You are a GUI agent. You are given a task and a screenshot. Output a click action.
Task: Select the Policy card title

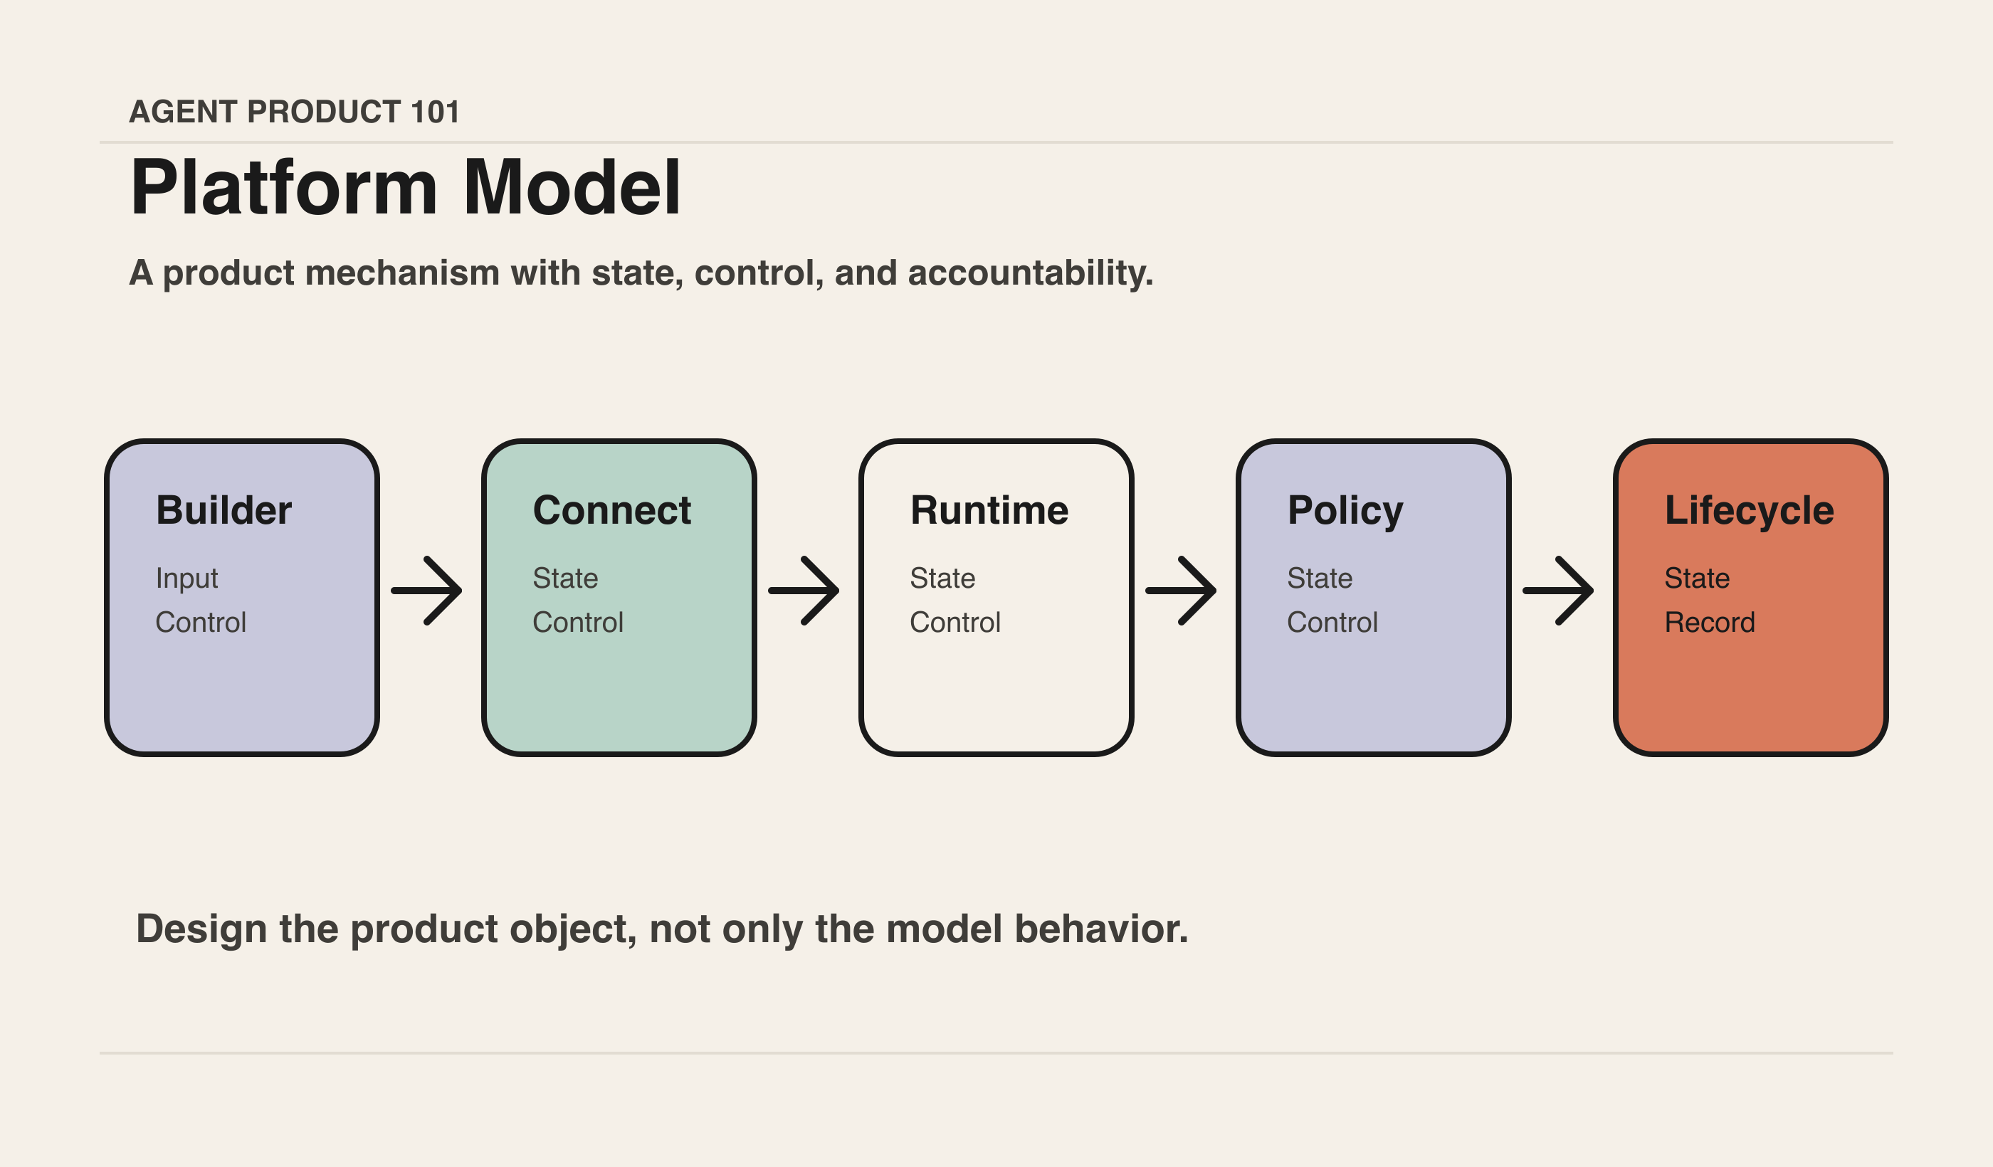click(1345, 512)
